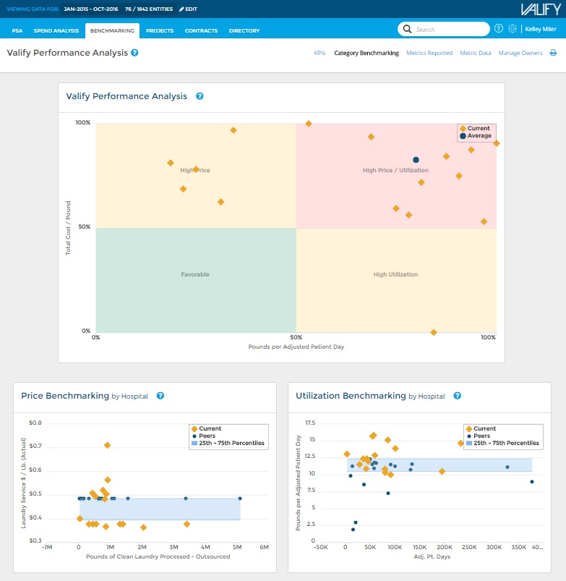
Task: Select Category Benchmarking link
Action: click(x=366, y=53)
